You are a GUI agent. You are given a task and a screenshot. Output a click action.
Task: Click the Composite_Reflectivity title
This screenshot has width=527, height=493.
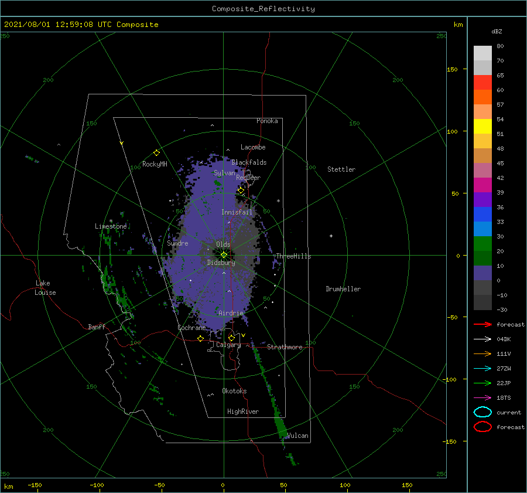[263, 9]
